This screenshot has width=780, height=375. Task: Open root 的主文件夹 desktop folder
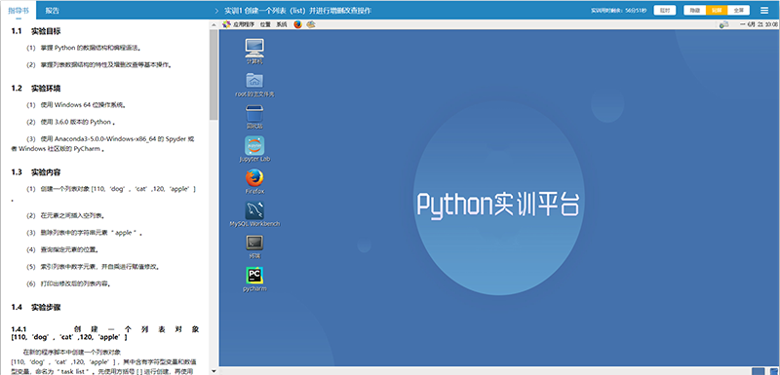tap(254, 85)
